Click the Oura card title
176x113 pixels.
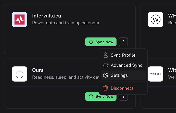point(38,70)
